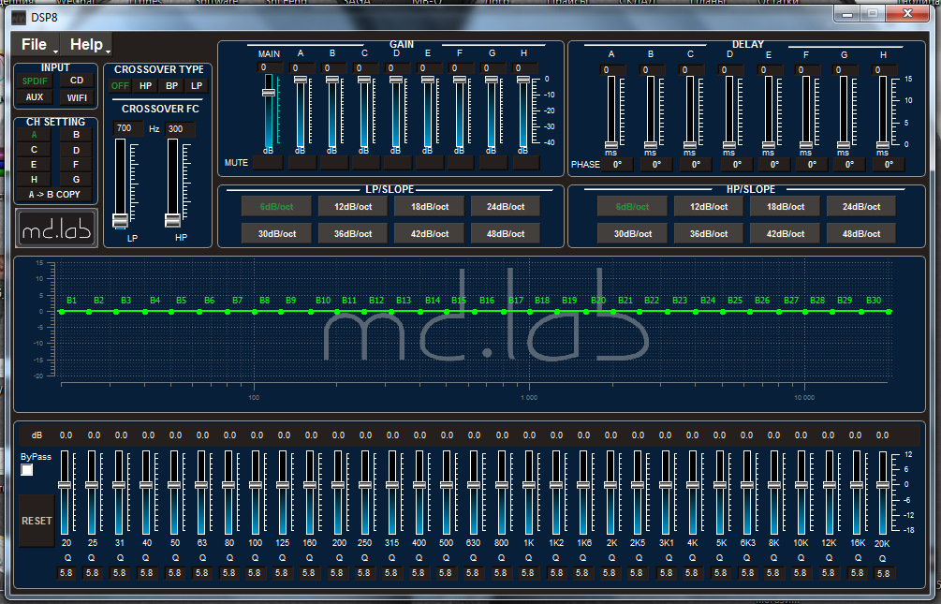Select channel F in CH SETTING
Image resolution: width=941 pixels, height=604 pixels.
[x=76, y=165]
